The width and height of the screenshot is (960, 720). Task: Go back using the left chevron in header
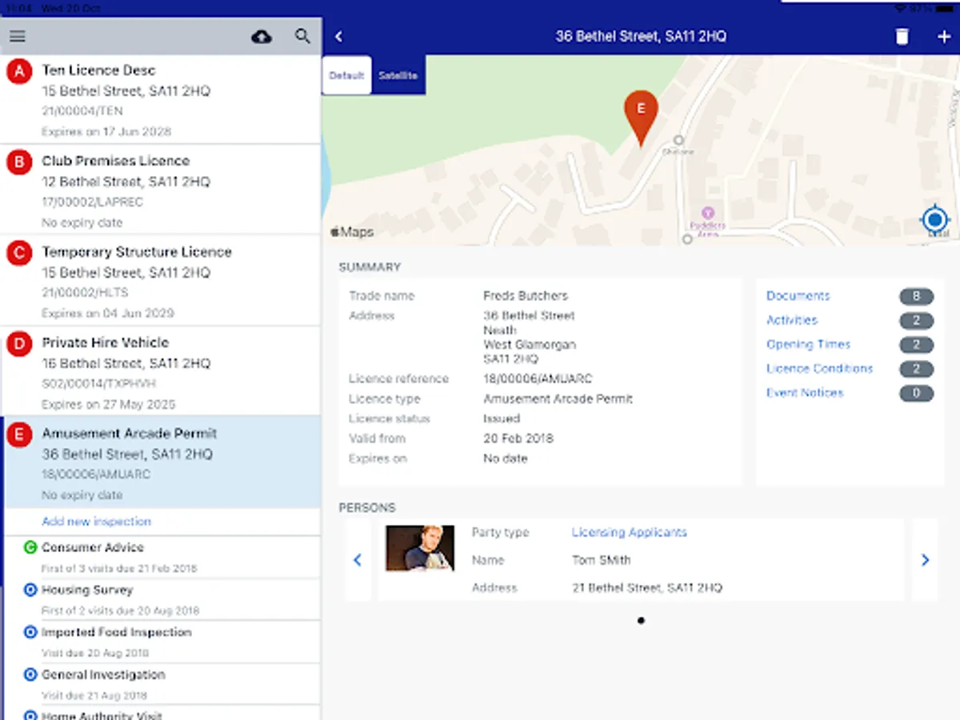(339, 37)
